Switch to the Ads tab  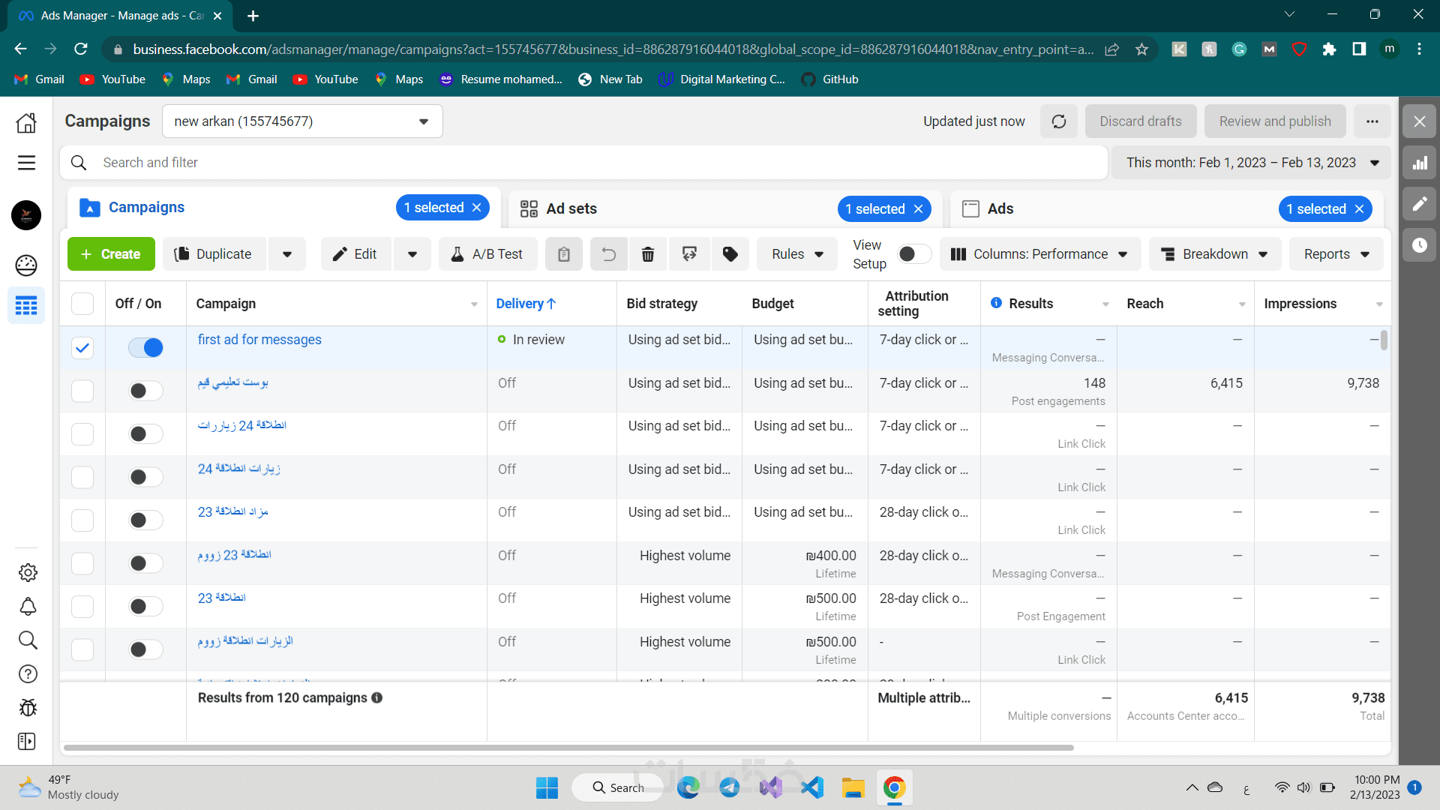pos(1000,208)
